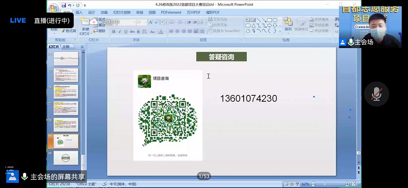Undo the last action
Screen dimensions: 408x188
[x=69, y=5]
